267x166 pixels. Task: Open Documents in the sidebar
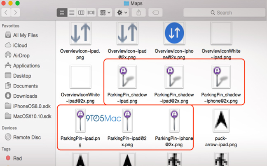[21, 86]
